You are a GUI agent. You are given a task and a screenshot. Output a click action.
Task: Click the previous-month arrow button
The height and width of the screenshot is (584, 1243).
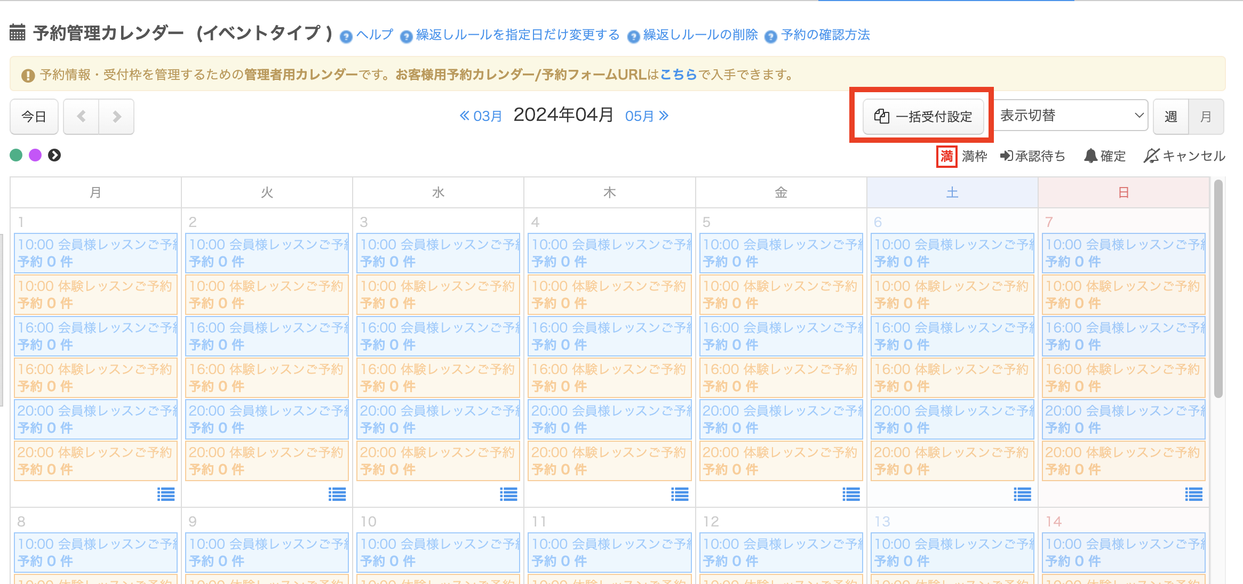81,117
